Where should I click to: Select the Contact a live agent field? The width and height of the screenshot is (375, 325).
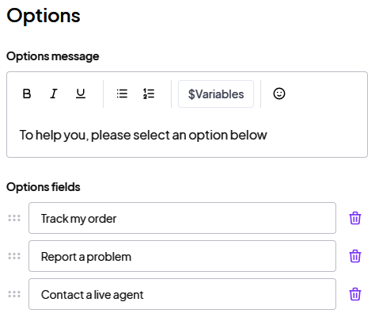(182, 294)
